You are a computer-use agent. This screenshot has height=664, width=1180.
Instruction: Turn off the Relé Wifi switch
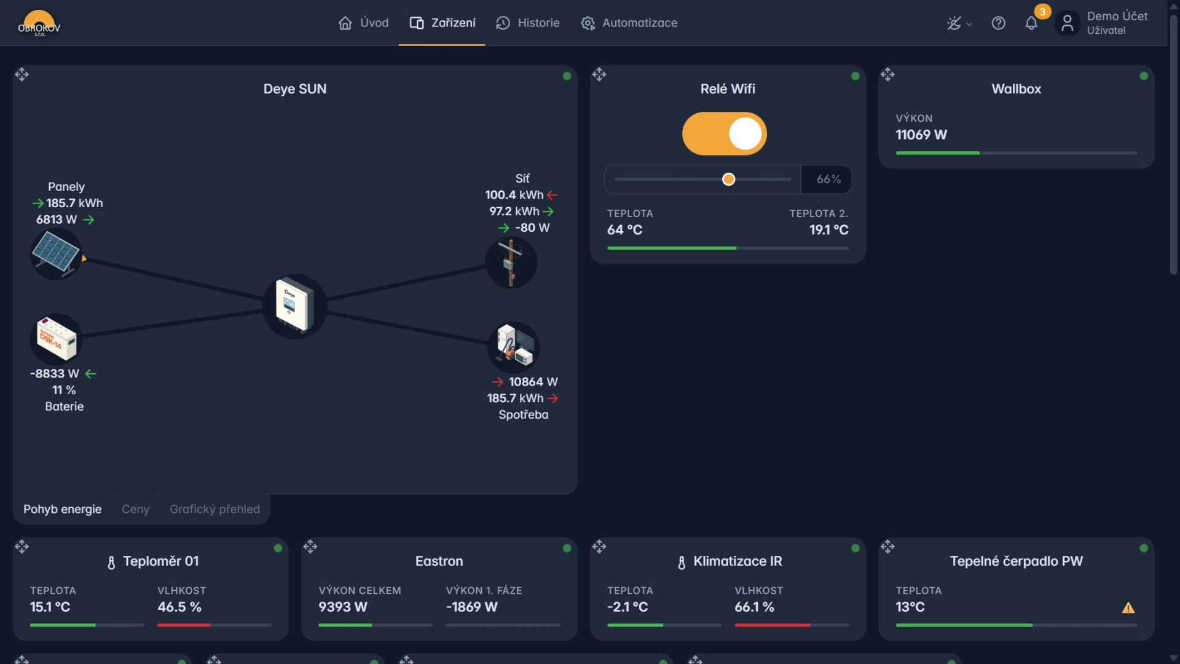[725, 133]
